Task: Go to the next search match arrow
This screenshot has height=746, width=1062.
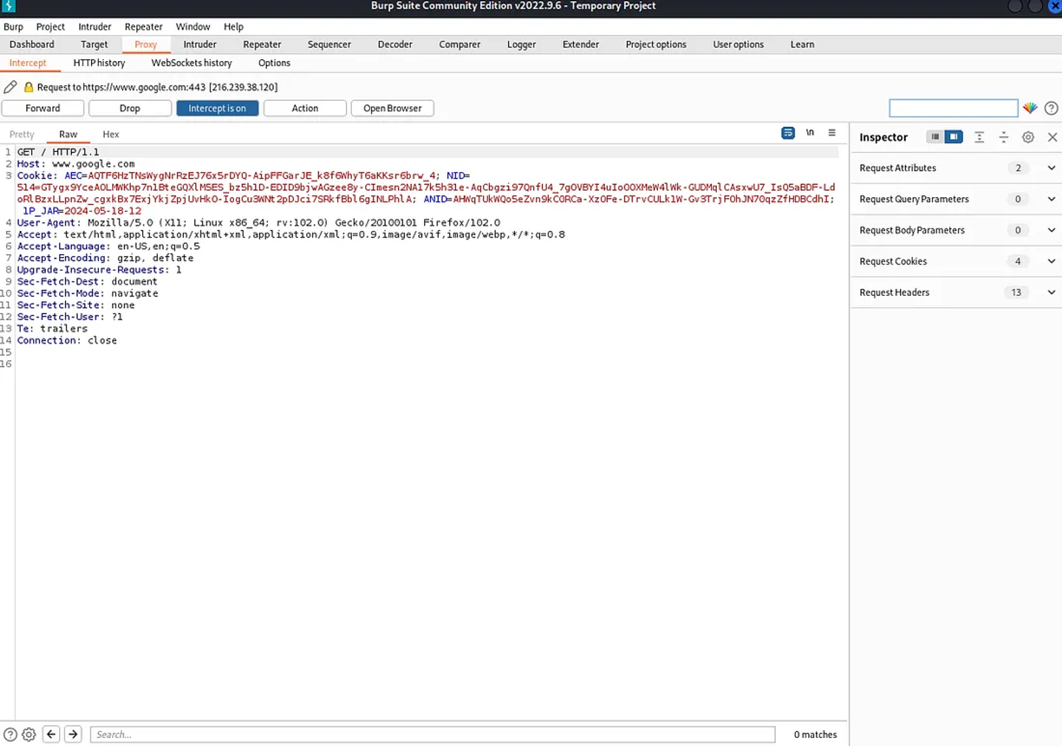Action: [73, 734]
